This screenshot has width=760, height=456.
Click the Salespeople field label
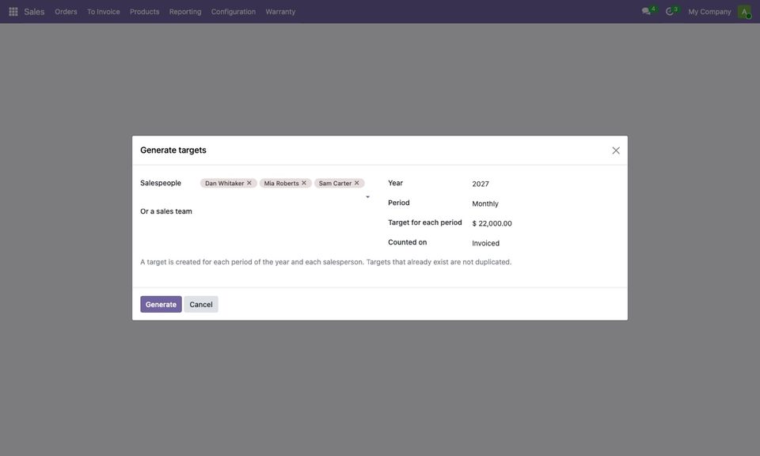pyautogui.click(x=161, y=183)
